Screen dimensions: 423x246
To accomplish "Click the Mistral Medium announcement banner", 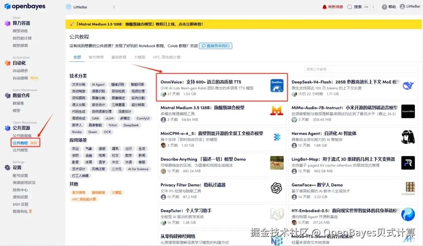I will tap(243, 24).
